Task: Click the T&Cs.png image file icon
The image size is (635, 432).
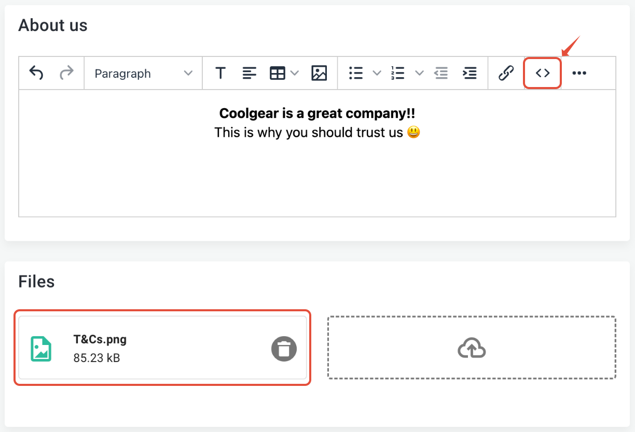Action: (41, 349)
